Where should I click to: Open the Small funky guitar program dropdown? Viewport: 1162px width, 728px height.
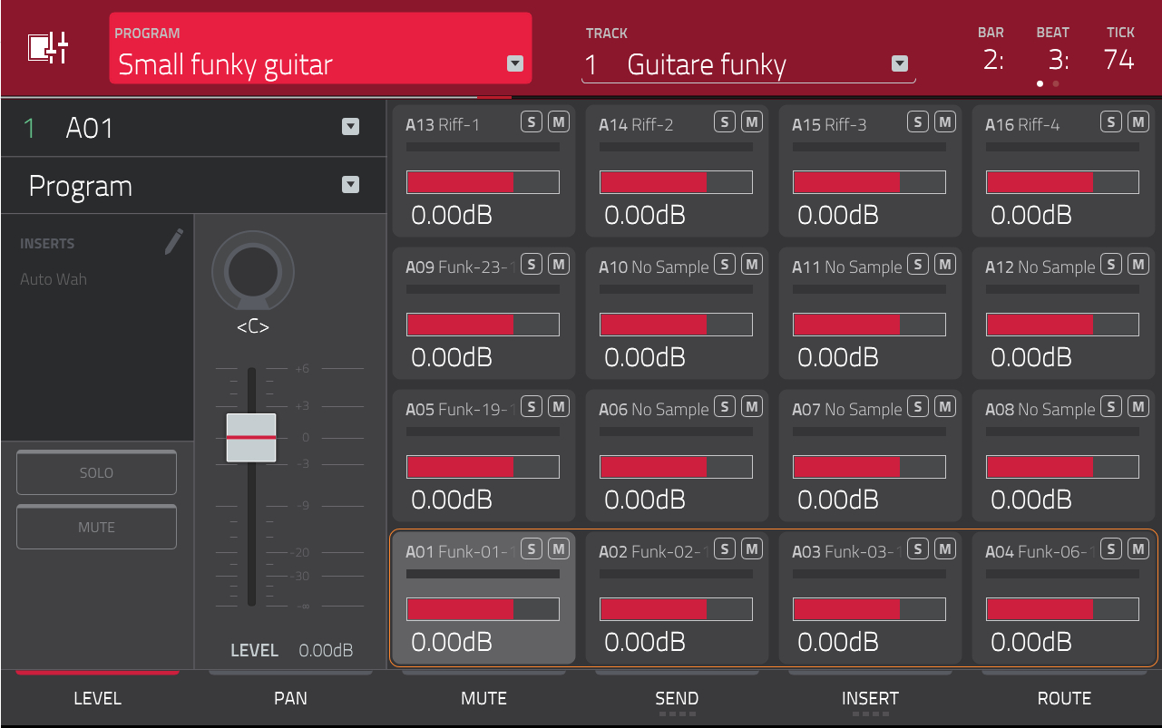pos(514,63)
